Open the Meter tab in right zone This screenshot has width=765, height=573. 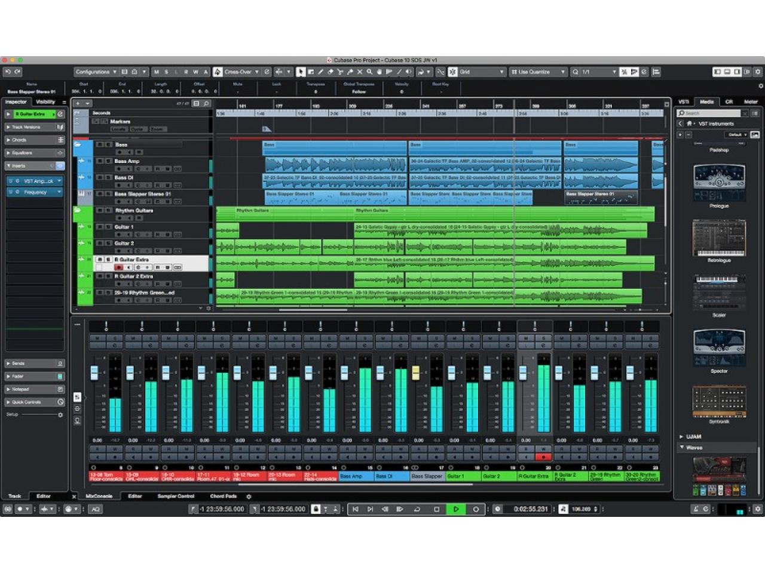click(x=751, y=102)
